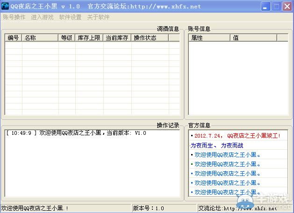Open the 账号操作 menu
The width and height of the screenshot is (294, 213).
click(x=14, y=17)
